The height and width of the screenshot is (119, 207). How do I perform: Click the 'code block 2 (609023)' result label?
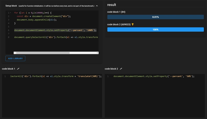click(x=119, y=24)
